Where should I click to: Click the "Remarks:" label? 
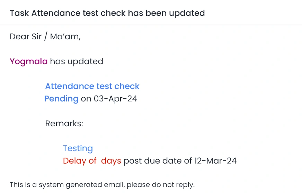(64, 124)
